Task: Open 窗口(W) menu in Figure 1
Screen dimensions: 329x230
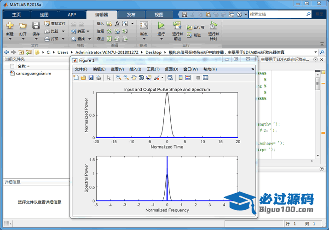Action: [x=190, y=69]
